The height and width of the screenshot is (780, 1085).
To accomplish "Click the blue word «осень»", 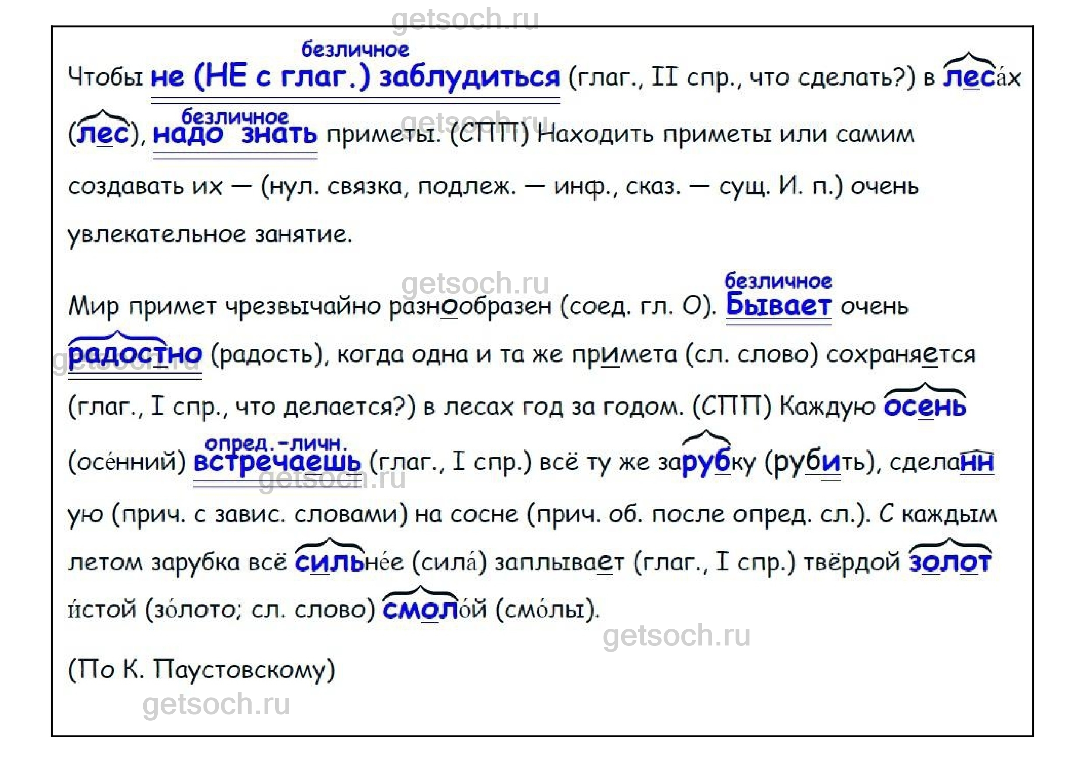I will pyautogui.click(x=924, y=407).
